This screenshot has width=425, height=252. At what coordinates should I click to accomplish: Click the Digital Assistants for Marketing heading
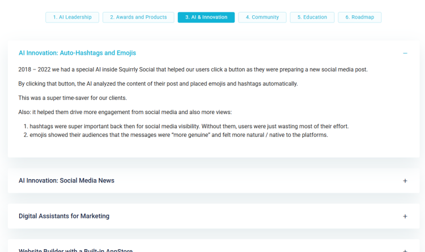64,216
